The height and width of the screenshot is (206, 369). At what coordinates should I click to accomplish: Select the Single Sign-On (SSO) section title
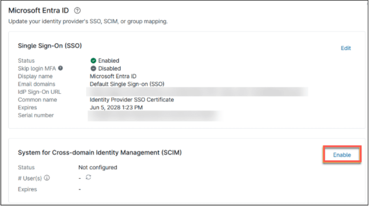point(50,46)
